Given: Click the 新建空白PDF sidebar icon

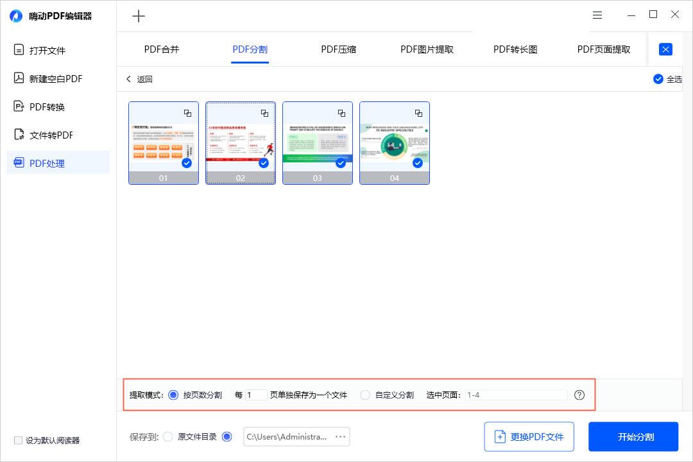Looking at the screenshot, I should point(19,78).
